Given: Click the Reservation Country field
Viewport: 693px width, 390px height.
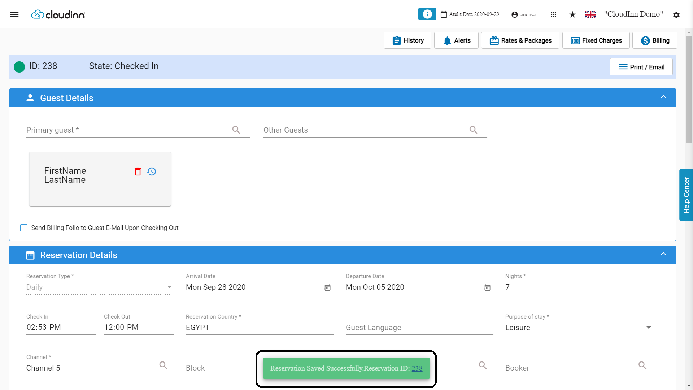Looking at the screenshot, I should tap(260, 328).
